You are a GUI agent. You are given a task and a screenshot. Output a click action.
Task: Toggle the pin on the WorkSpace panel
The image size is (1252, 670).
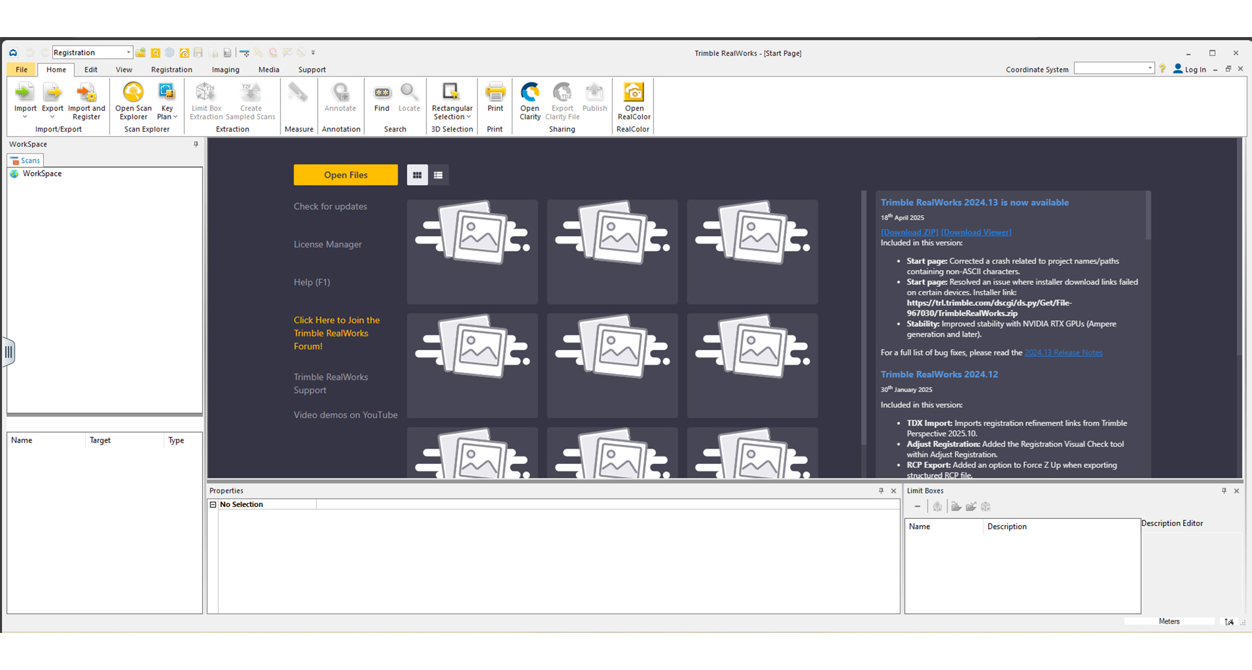(x=196, y=144)
